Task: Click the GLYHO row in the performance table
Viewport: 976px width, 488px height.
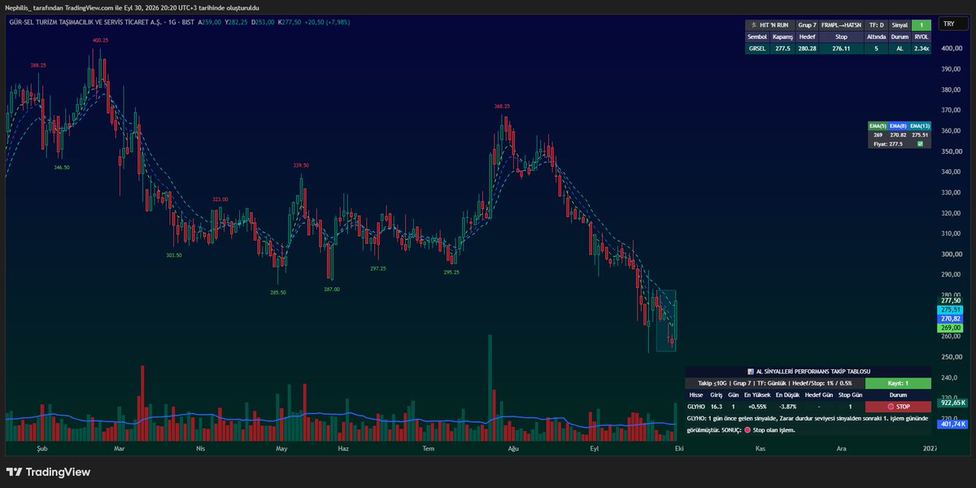Action: (807, 406)
